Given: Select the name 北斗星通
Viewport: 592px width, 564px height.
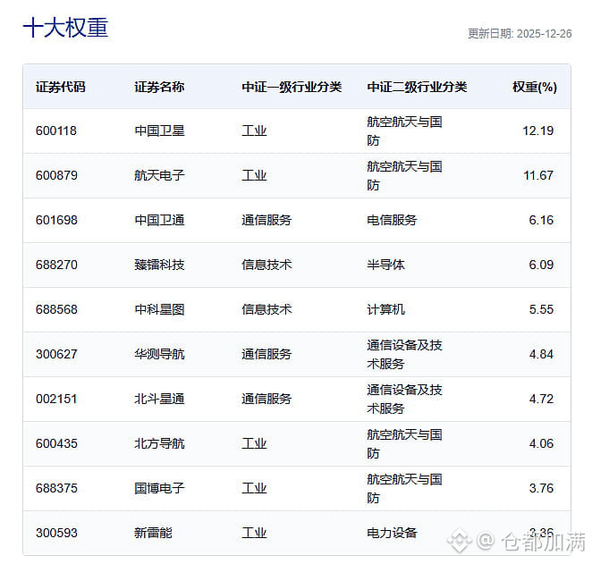Looking at the screenshot, I should 159,400.
